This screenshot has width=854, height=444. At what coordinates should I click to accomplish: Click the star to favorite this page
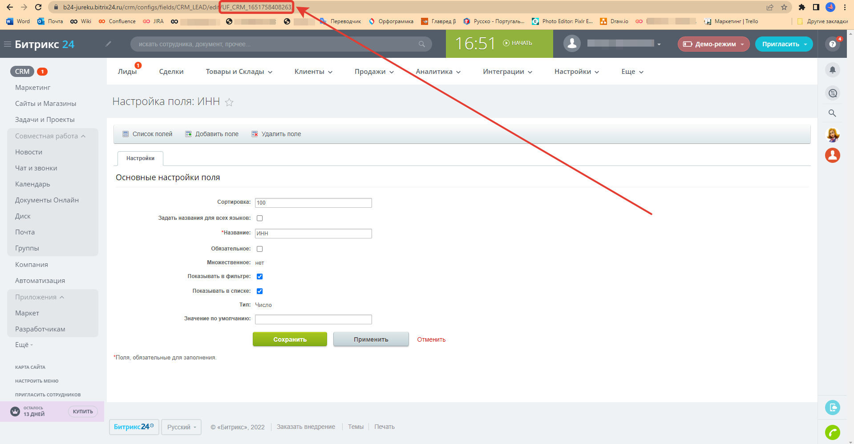coord(229,102)
